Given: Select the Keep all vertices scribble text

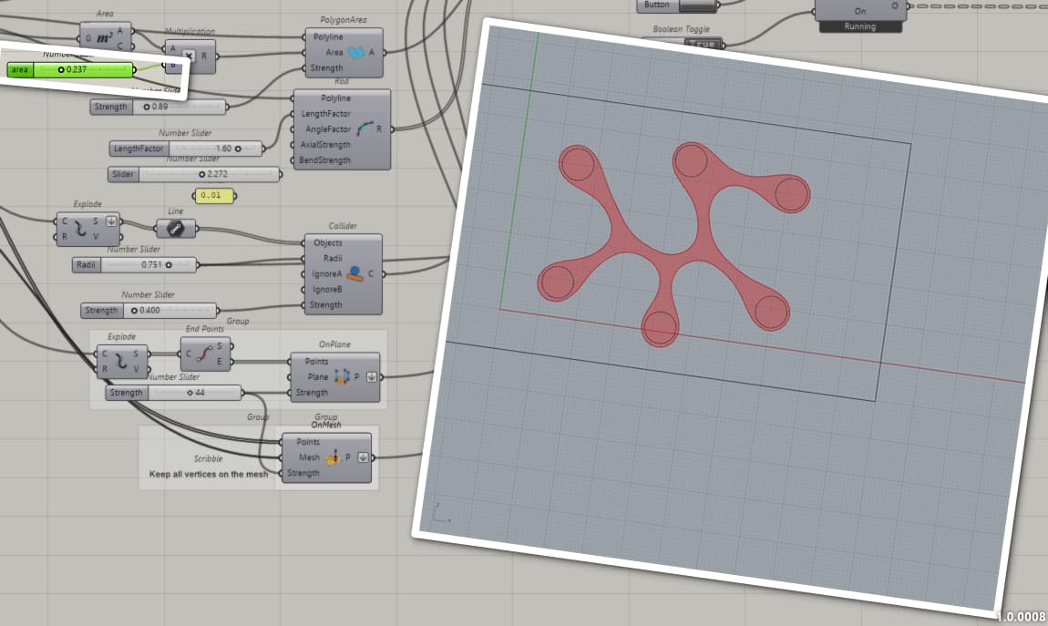Looking at the screenshot, I should (x=209, y=474).
